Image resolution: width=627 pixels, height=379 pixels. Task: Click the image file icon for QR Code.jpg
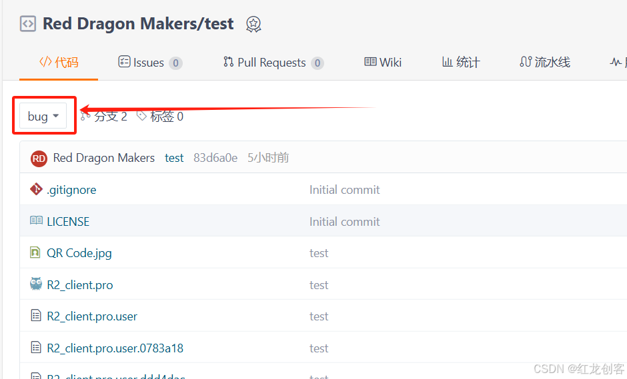click(35, 252)
